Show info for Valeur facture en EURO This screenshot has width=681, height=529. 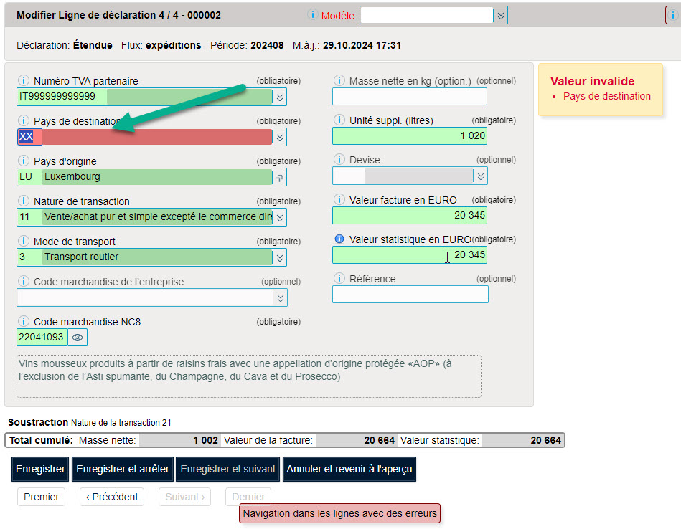tap(339, 199)
